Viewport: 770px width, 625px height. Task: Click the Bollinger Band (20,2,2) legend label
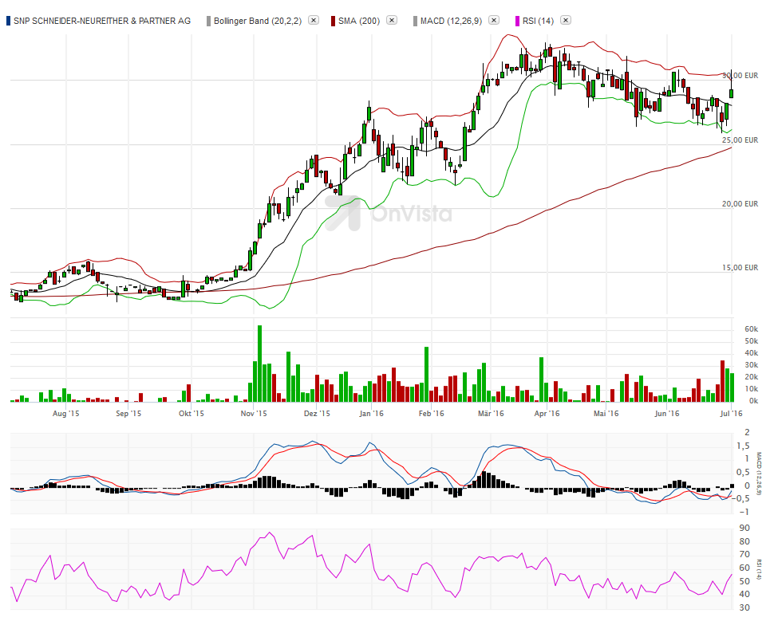[258, 21]
